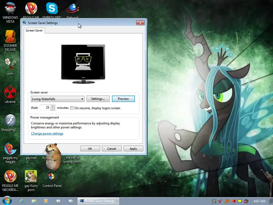Increase wait minutes with up arrow
The height and width of the screenshot is (205, 273).
53,106
